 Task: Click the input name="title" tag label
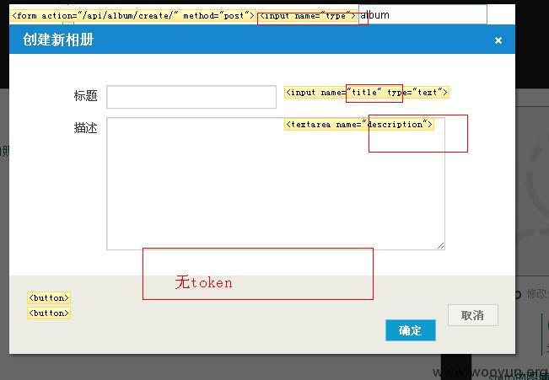click(x=367, y=93)
